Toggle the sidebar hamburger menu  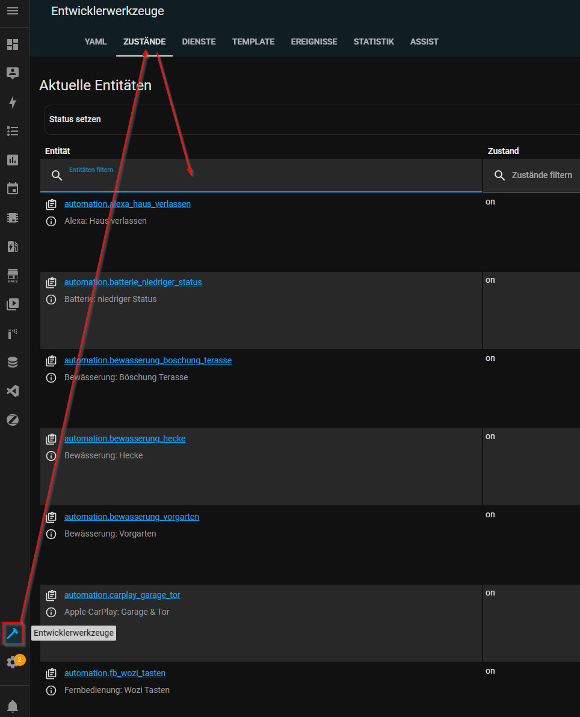pos(13,11)
